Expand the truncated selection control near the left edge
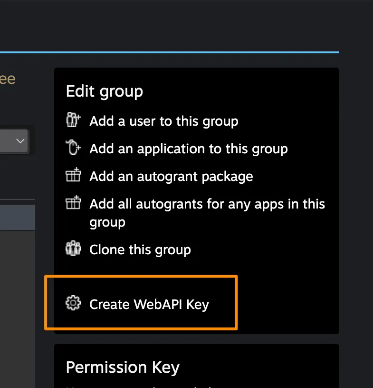The height and width of the screenshot is (388, 373). [14, 141]
